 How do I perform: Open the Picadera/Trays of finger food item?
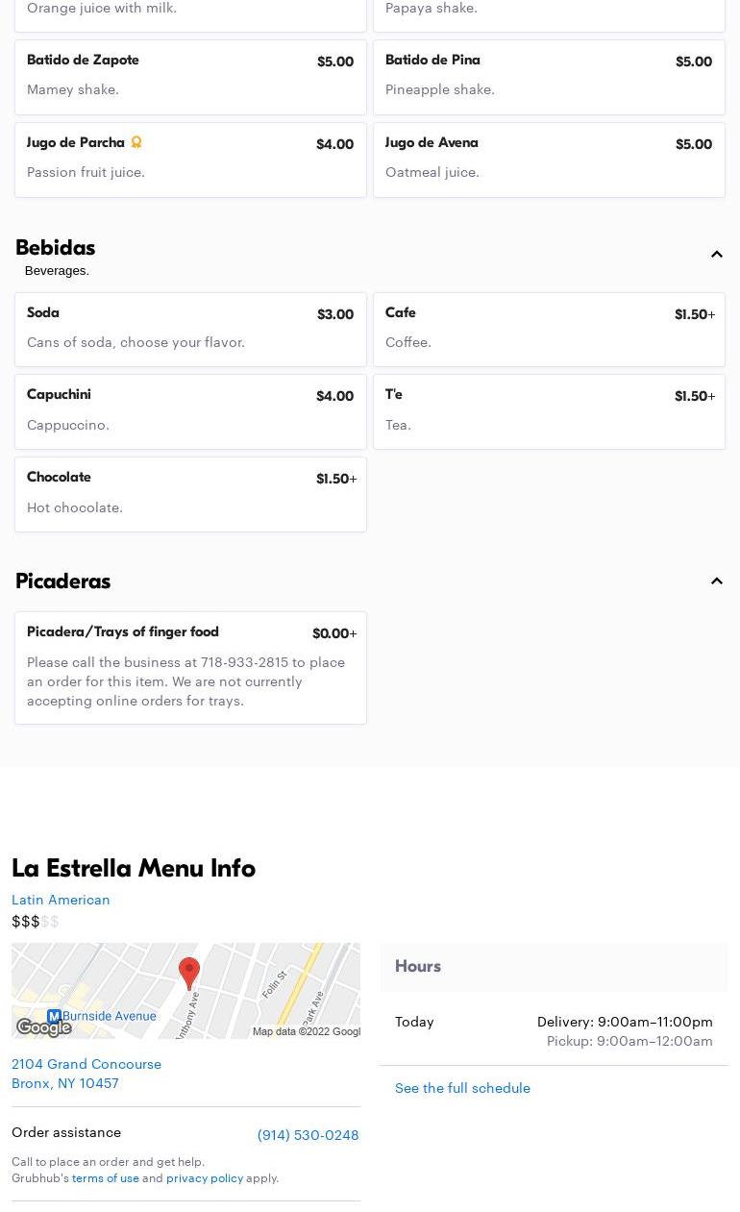point(190,667)
